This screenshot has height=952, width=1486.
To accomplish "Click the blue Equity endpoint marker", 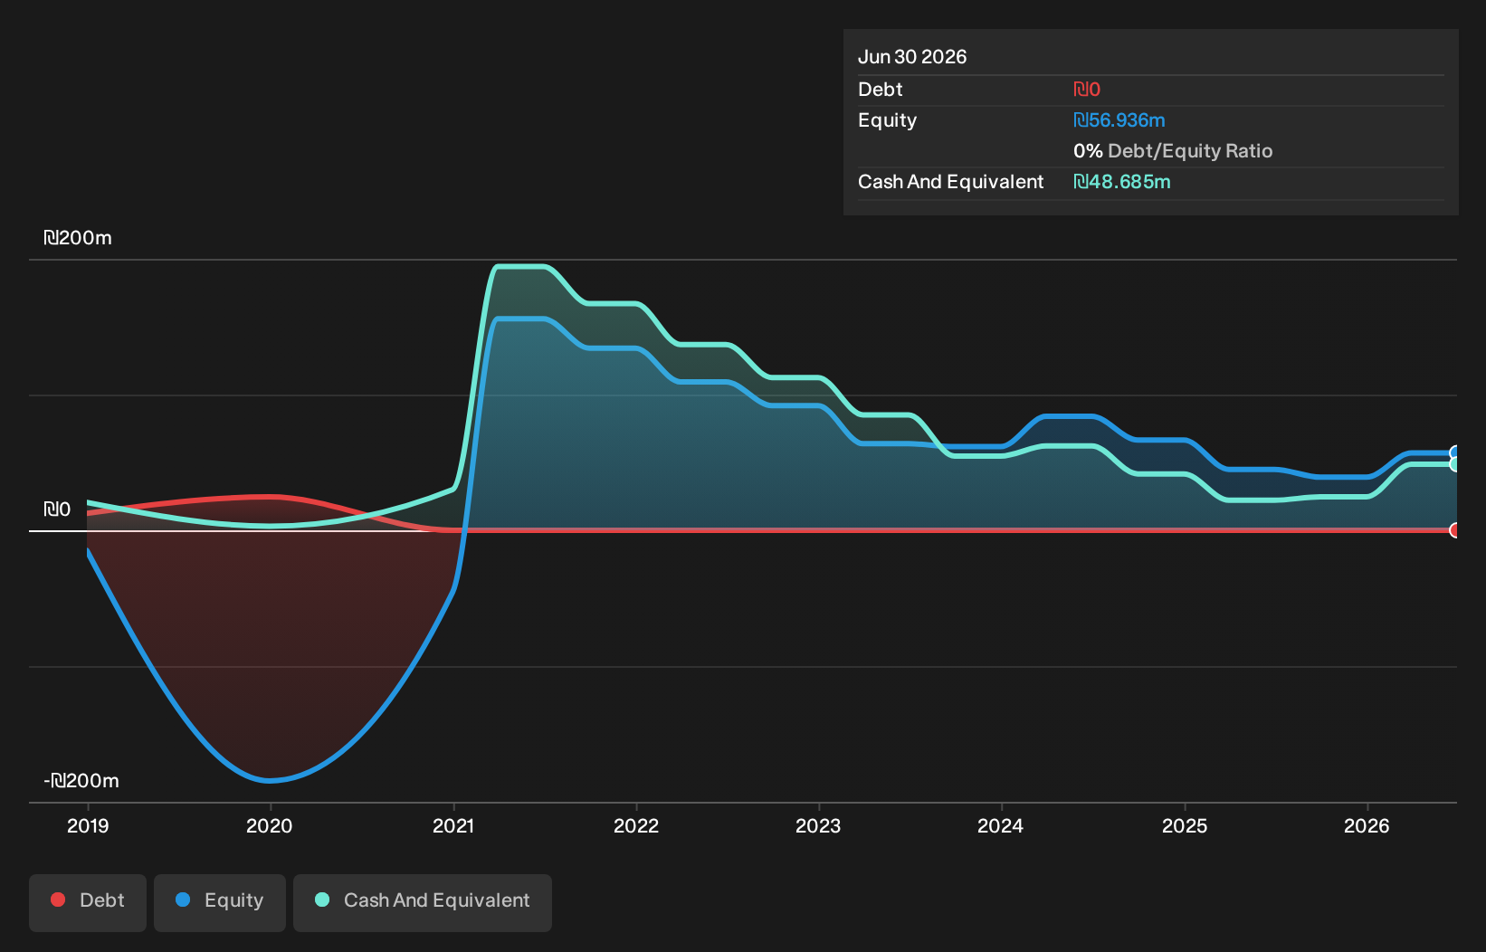I will click(1455, 453).
